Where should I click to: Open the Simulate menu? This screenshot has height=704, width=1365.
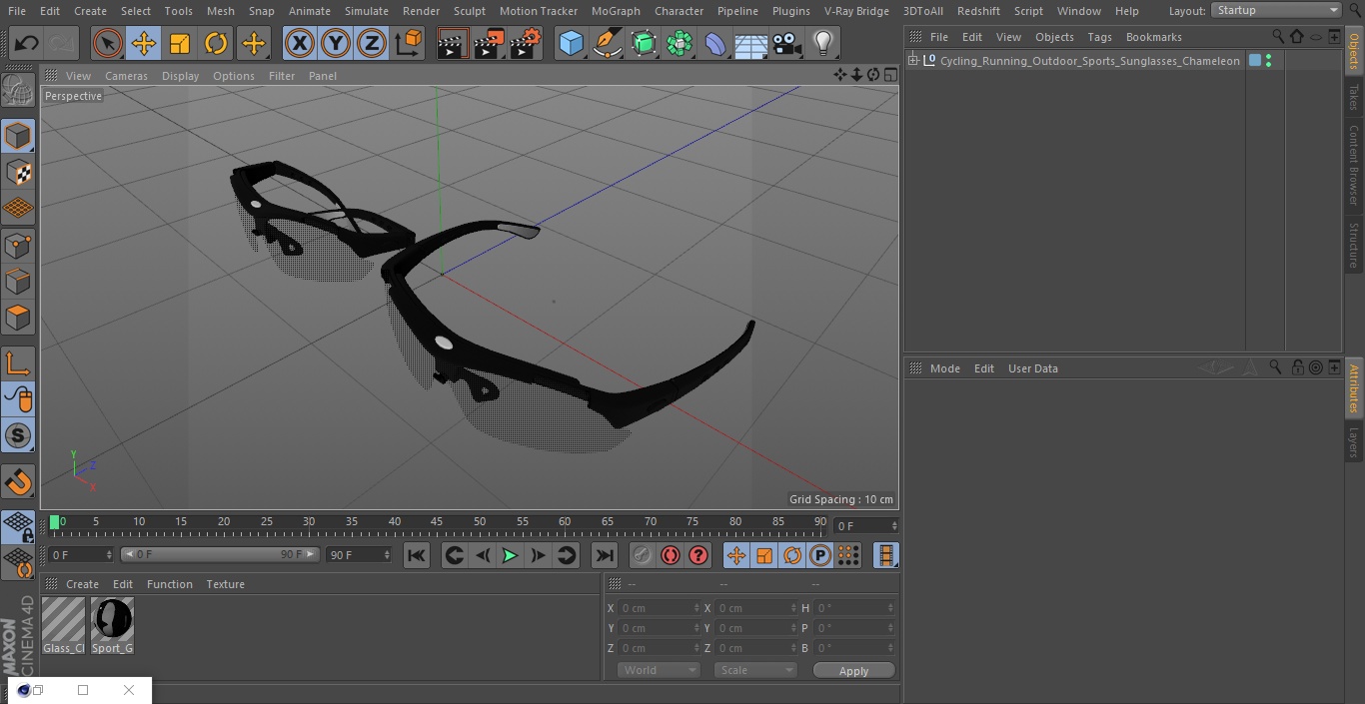coord(367,11)
